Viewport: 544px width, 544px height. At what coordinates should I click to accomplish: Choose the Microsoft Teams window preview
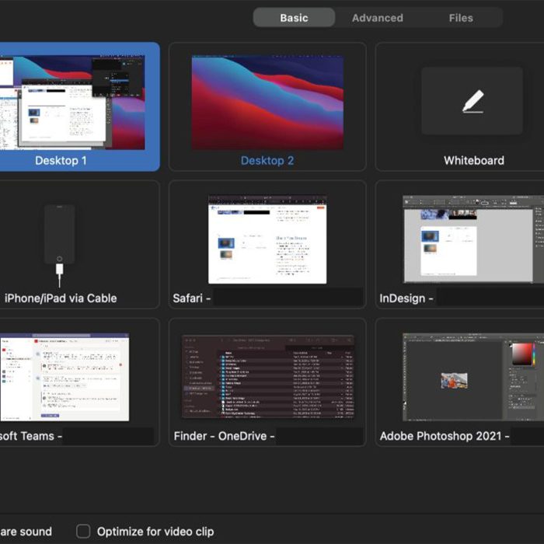click(65, 377)
